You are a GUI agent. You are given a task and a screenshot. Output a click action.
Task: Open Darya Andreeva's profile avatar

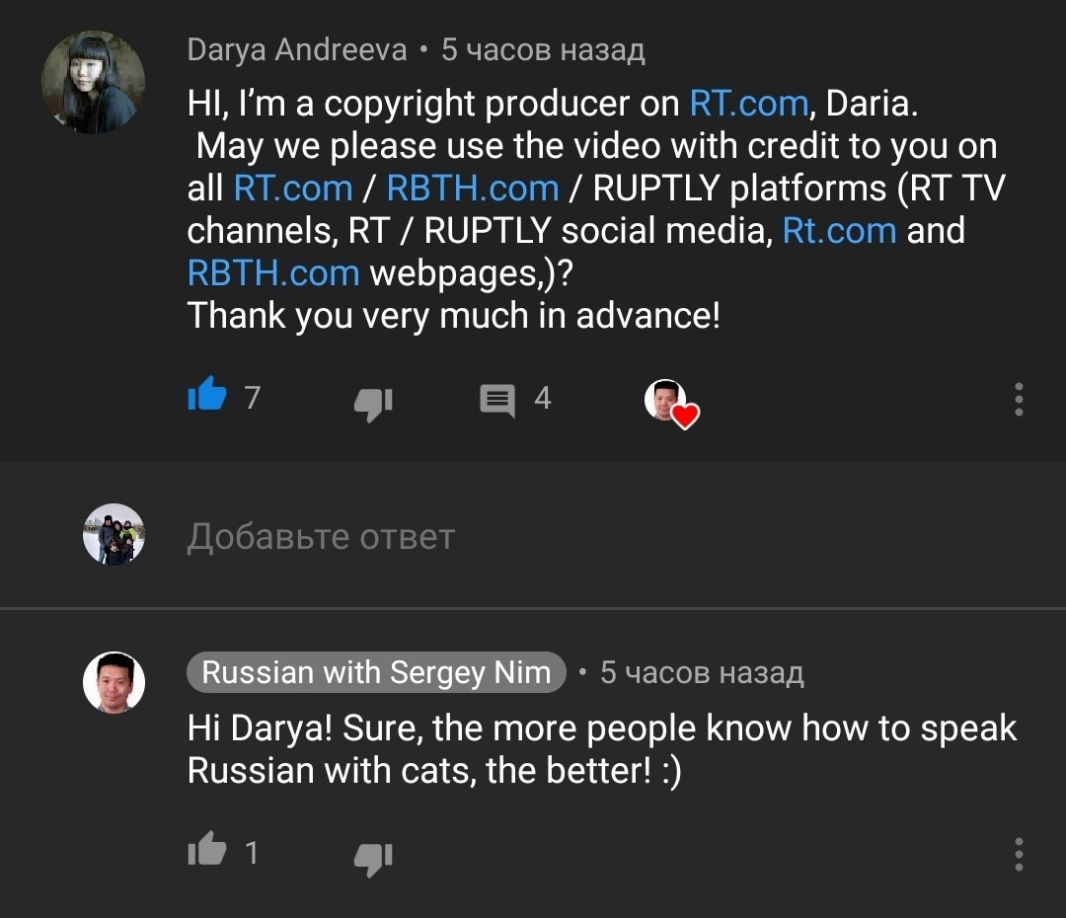tap(94, 82)
